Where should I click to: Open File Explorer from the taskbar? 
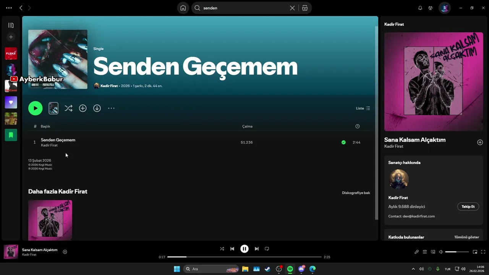(245, 269)
